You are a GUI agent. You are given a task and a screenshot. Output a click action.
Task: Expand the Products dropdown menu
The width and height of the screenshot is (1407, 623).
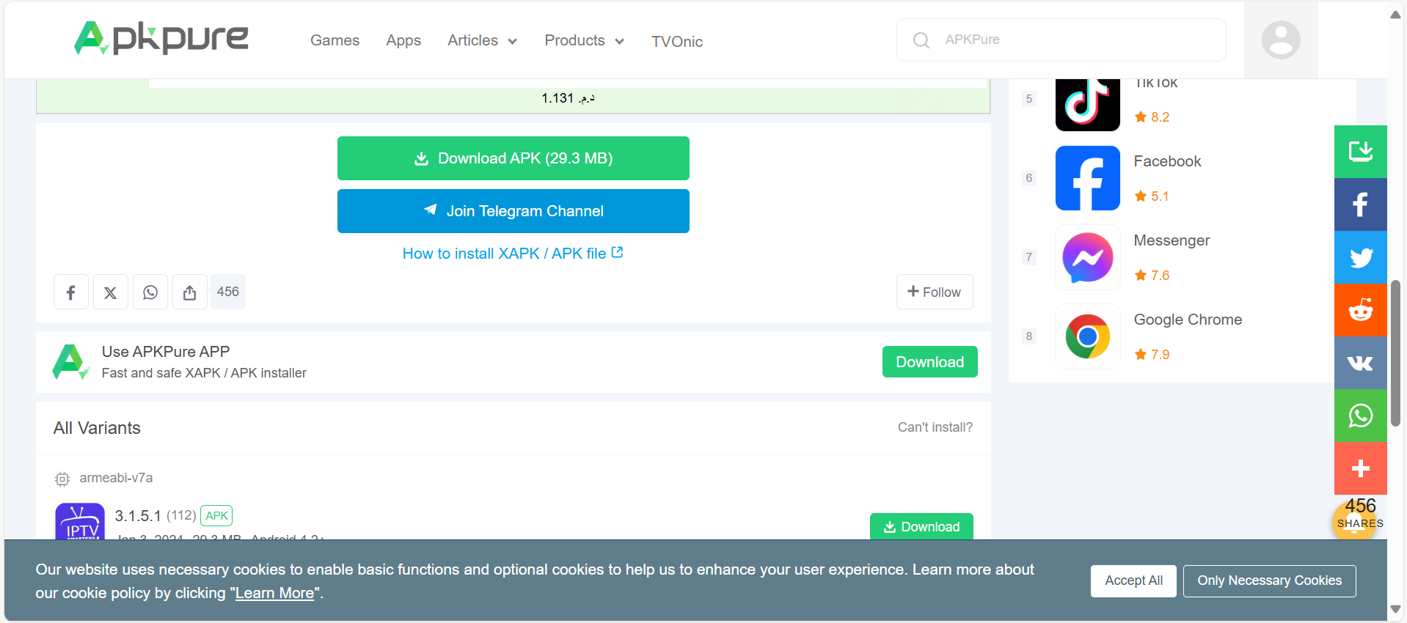click(584, 41)
